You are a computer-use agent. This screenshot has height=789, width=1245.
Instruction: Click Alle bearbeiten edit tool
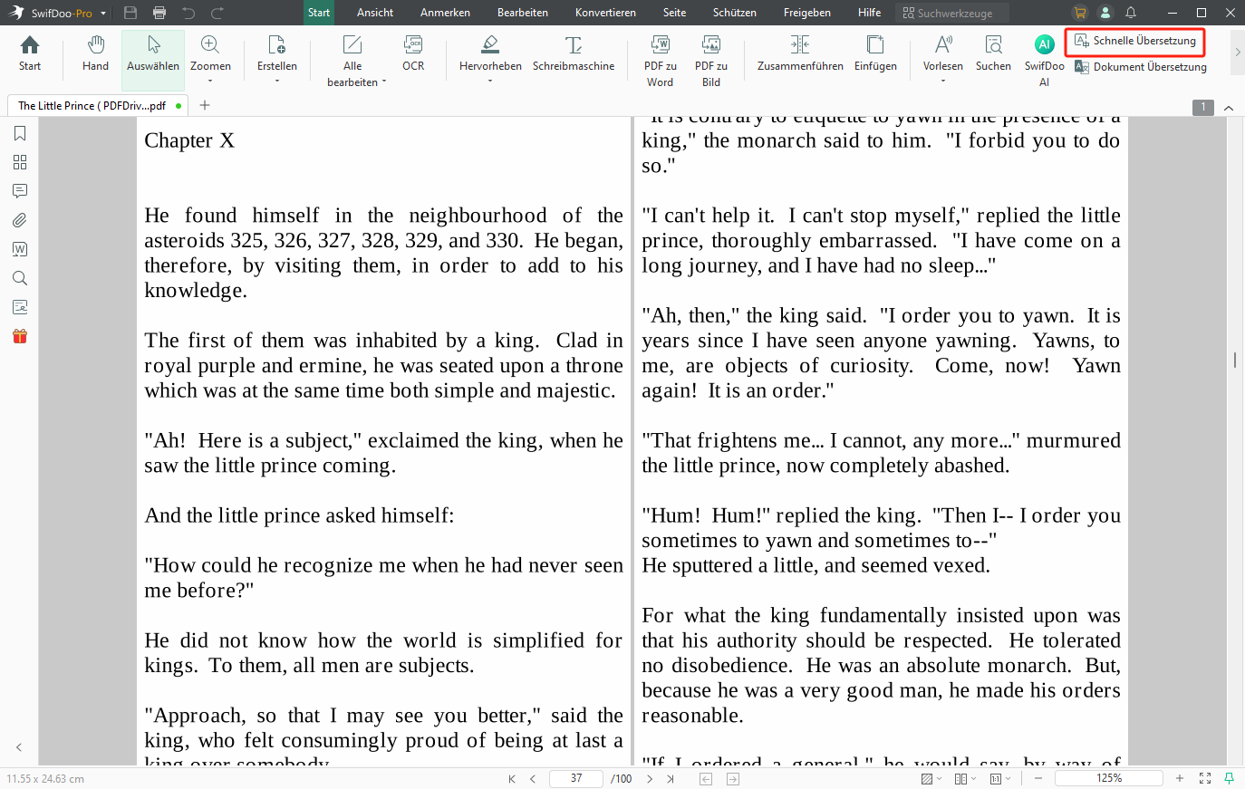(352, 62)
